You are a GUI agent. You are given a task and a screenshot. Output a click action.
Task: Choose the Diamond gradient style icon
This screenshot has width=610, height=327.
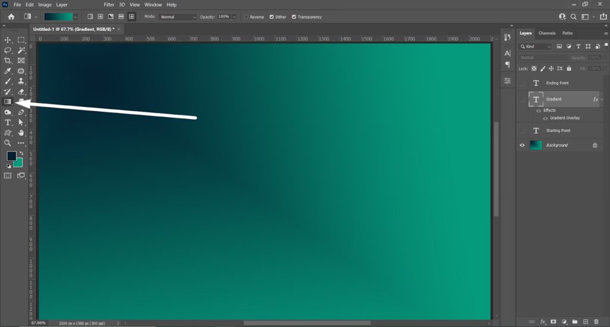(x=131, y=17)
